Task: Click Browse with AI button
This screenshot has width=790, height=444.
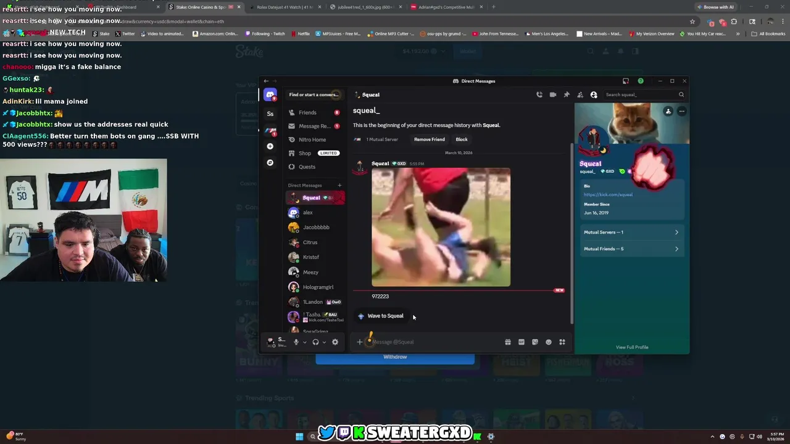Action: [715, 7]
